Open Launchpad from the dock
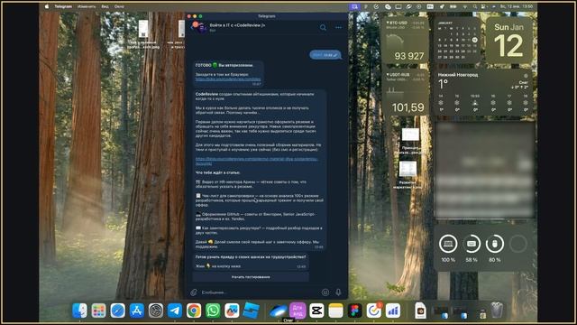This screenshot has height=325, width=577. 98,311
